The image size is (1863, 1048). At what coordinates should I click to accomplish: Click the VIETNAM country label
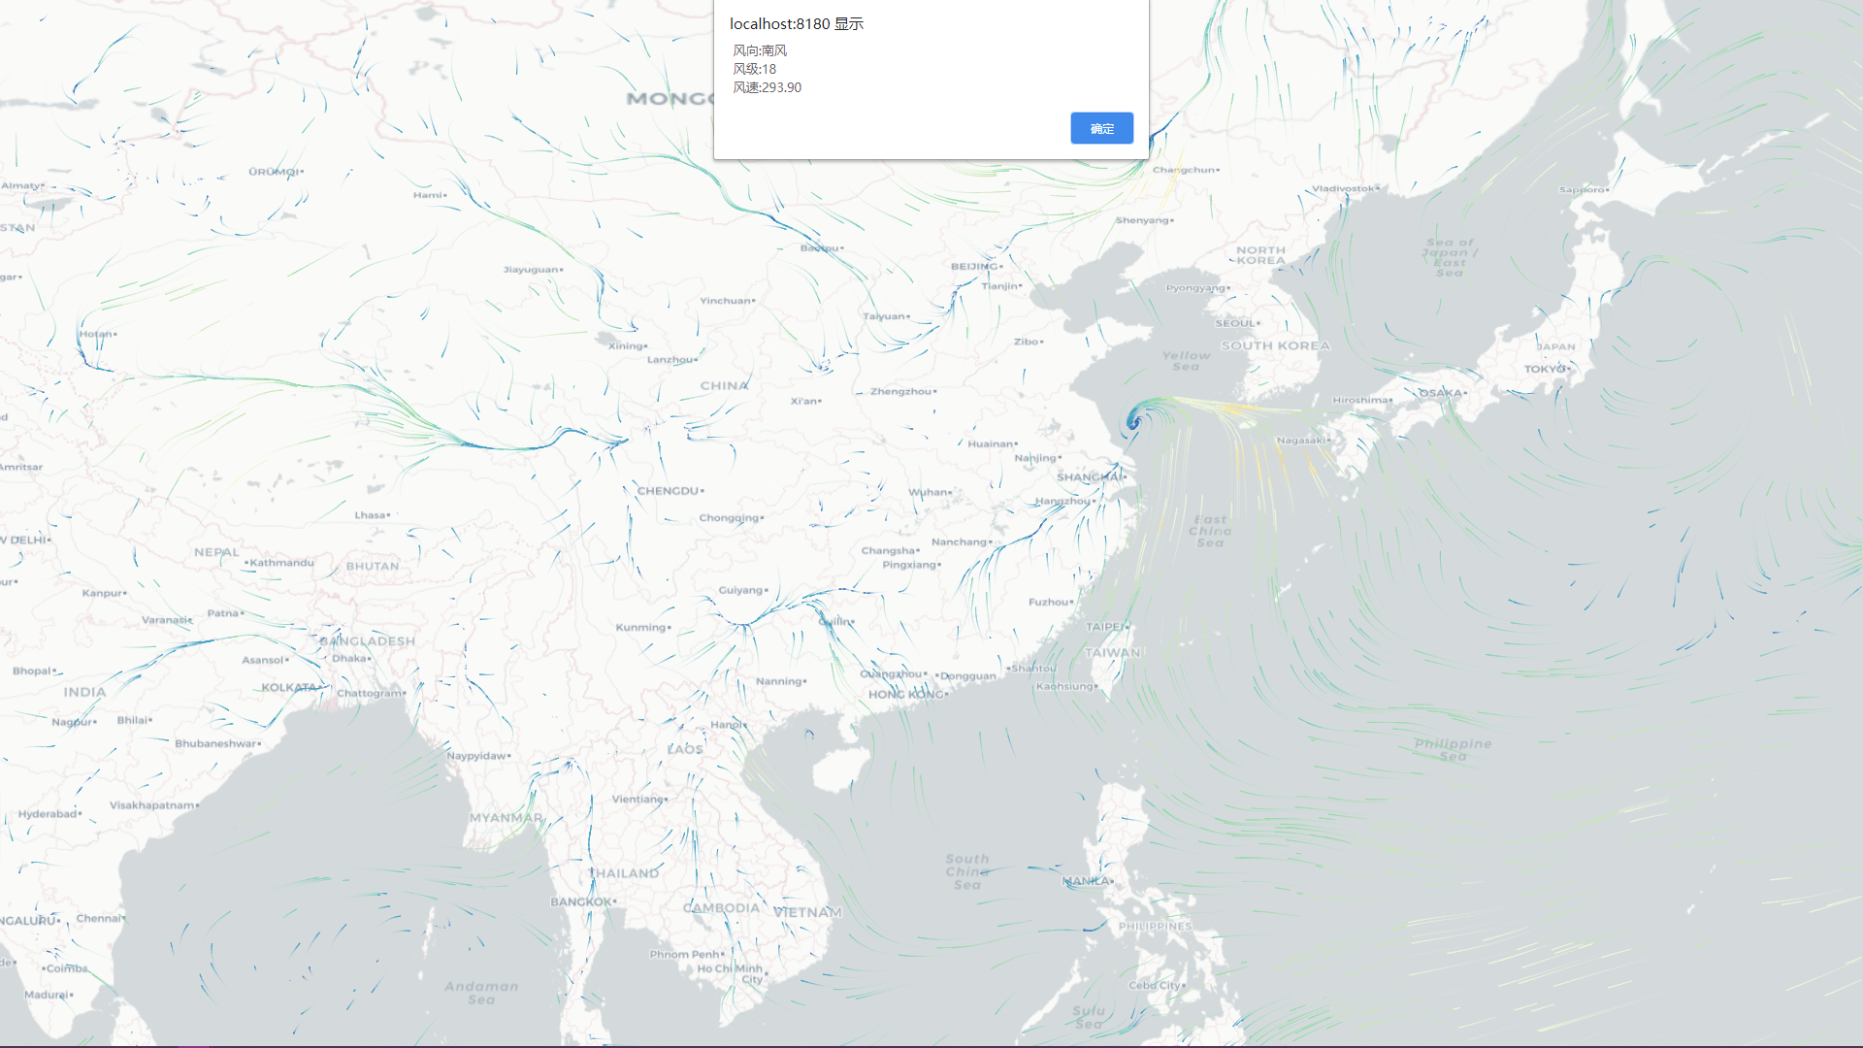tap(807, 912)
